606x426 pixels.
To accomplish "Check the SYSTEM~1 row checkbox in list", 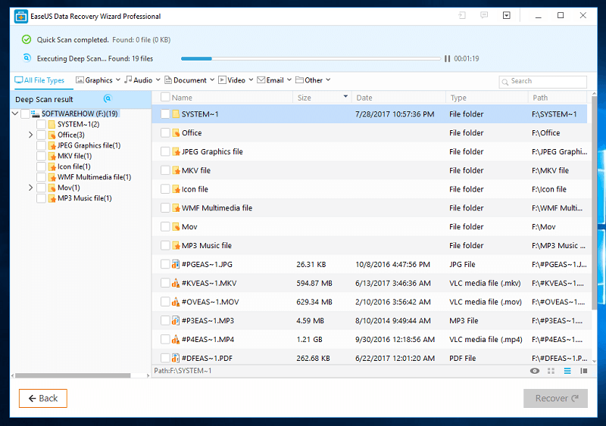I will coord(165,114).
